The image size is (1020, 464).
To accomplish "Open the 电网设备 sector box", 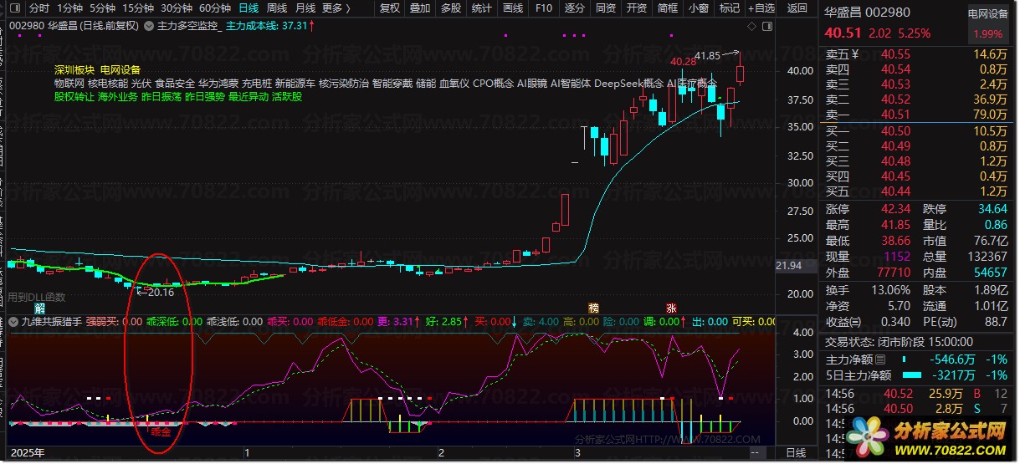I will coord(988,14).
